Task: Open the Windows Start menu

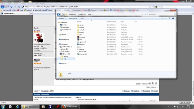Action: pos(3,107)
